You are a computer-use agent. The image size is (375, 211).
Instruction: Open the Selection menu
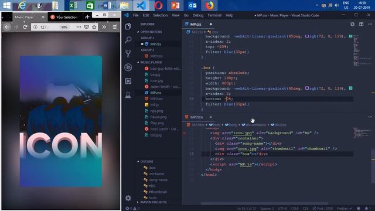160,15
